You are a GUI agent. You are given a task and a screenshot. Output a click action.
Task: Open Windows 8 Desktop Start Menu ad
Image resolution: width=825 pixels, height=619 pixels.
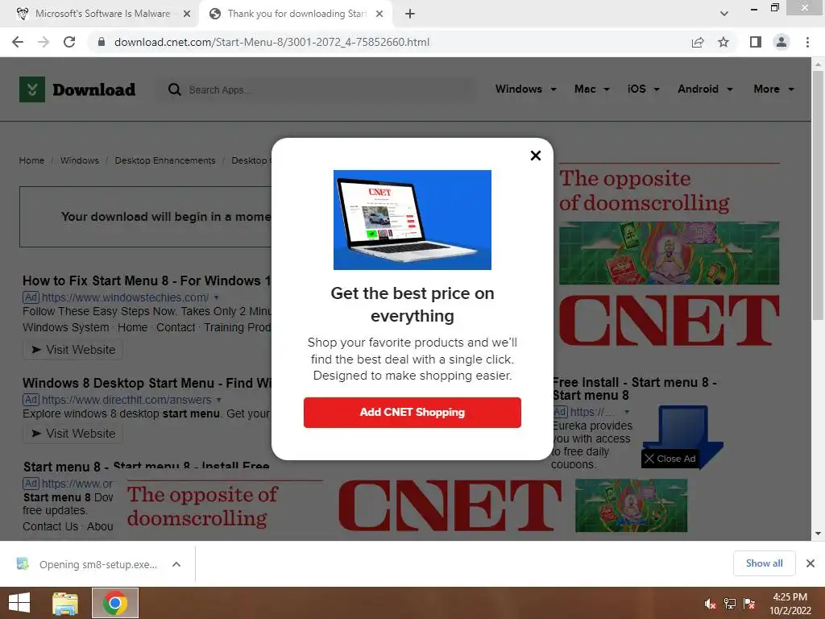click(x=147, y=383)
